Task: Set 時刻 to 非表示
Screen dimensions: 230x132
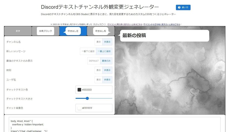Action: point(107,70)
